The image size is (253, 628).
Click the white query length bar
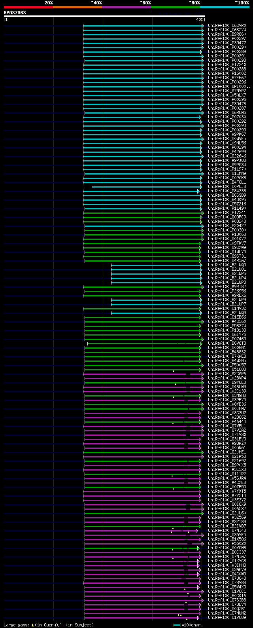tap(104, 16)
